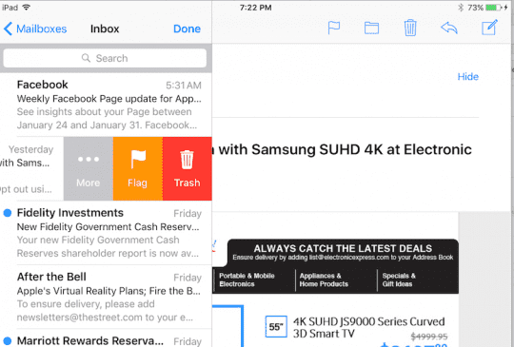Tap the Samsung SUHD 4K subject heading
Viewport: 514px width, 347px height.
pyautogui.click(x=342, y=149)
